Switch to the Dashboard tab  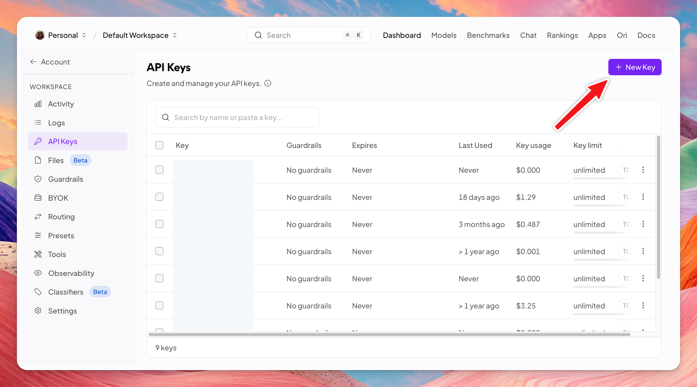[x=402, y=35]
